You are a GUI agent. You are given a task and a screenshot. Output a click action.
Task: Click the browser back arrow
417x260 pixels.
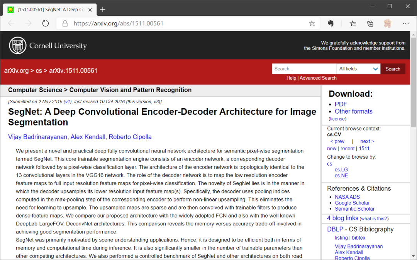(11, 23)
